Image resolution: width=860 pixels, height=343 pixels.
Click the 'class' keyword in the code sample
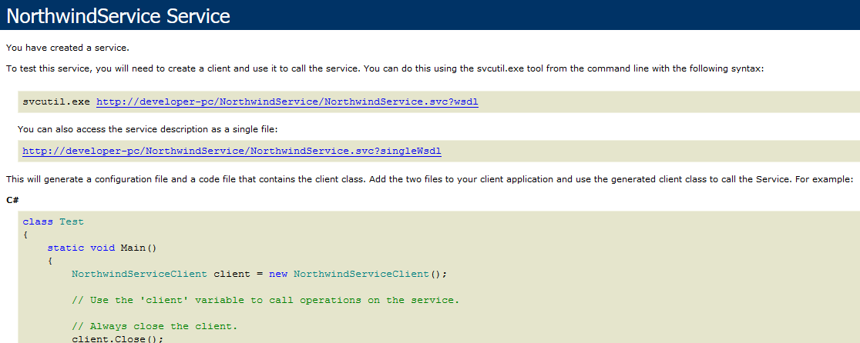click(38, 221)
